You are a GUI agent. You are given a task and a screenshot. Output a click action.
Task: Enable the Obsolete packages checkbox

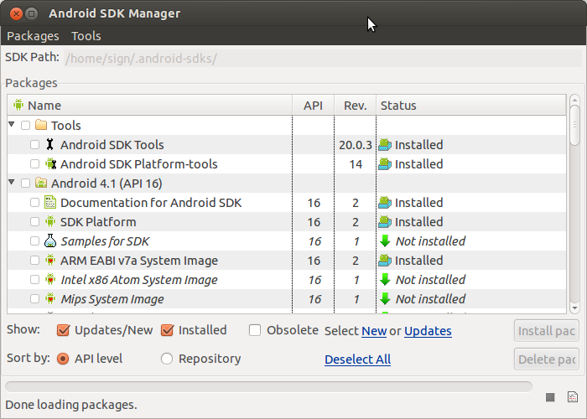click(x=255, y=330)
